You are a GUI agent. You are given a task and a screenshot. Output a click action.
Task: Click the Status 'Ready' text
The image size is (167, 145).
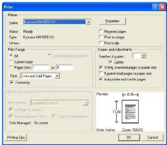coord(28,32)
